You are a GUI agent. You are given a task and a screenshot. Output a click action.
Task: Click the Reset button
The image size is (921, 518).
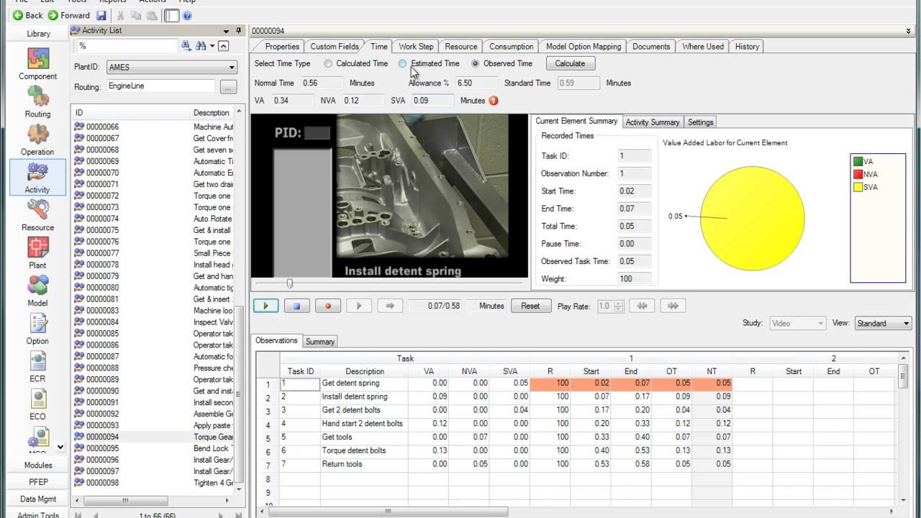530,306
